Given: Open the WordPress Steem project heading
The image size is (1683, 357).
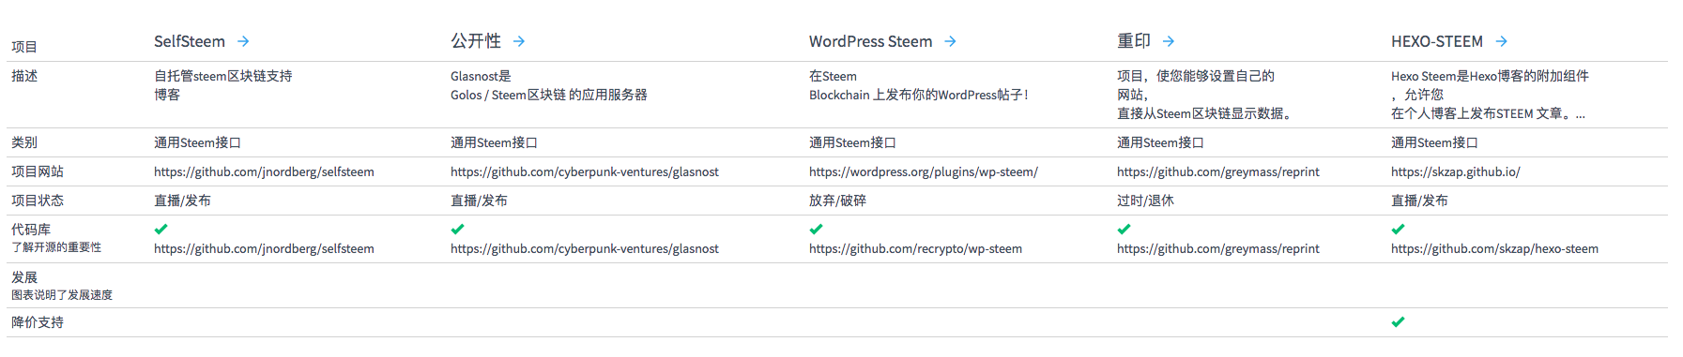Looking at the screenshot, I should (x=870, y=41).
